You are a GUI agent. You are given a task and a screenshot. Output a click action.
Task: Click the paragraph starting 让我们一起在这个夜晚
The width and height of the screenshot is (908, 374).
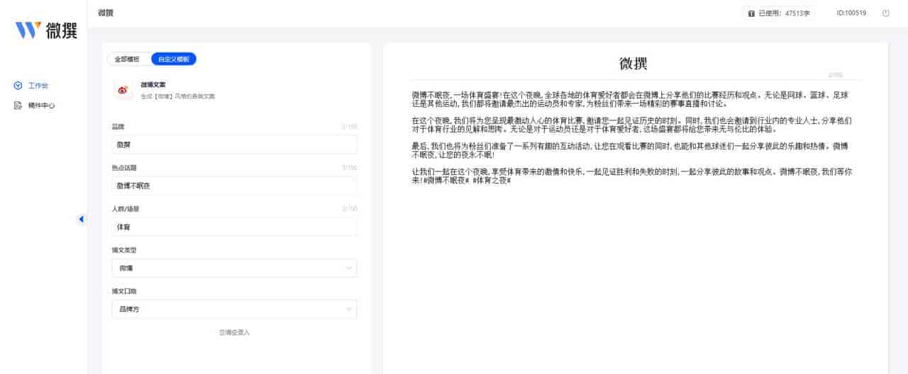[631, 176]
